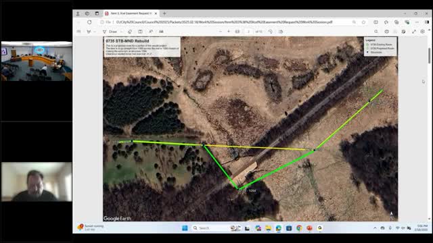Open split screen view

[376, 22]
